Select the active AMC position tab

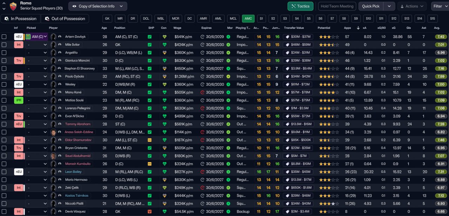(x=248, y=19)
